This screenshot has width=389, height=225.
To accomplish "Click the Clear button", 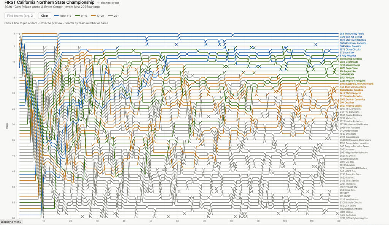I will pyautogui.click(x=44, y=16).
